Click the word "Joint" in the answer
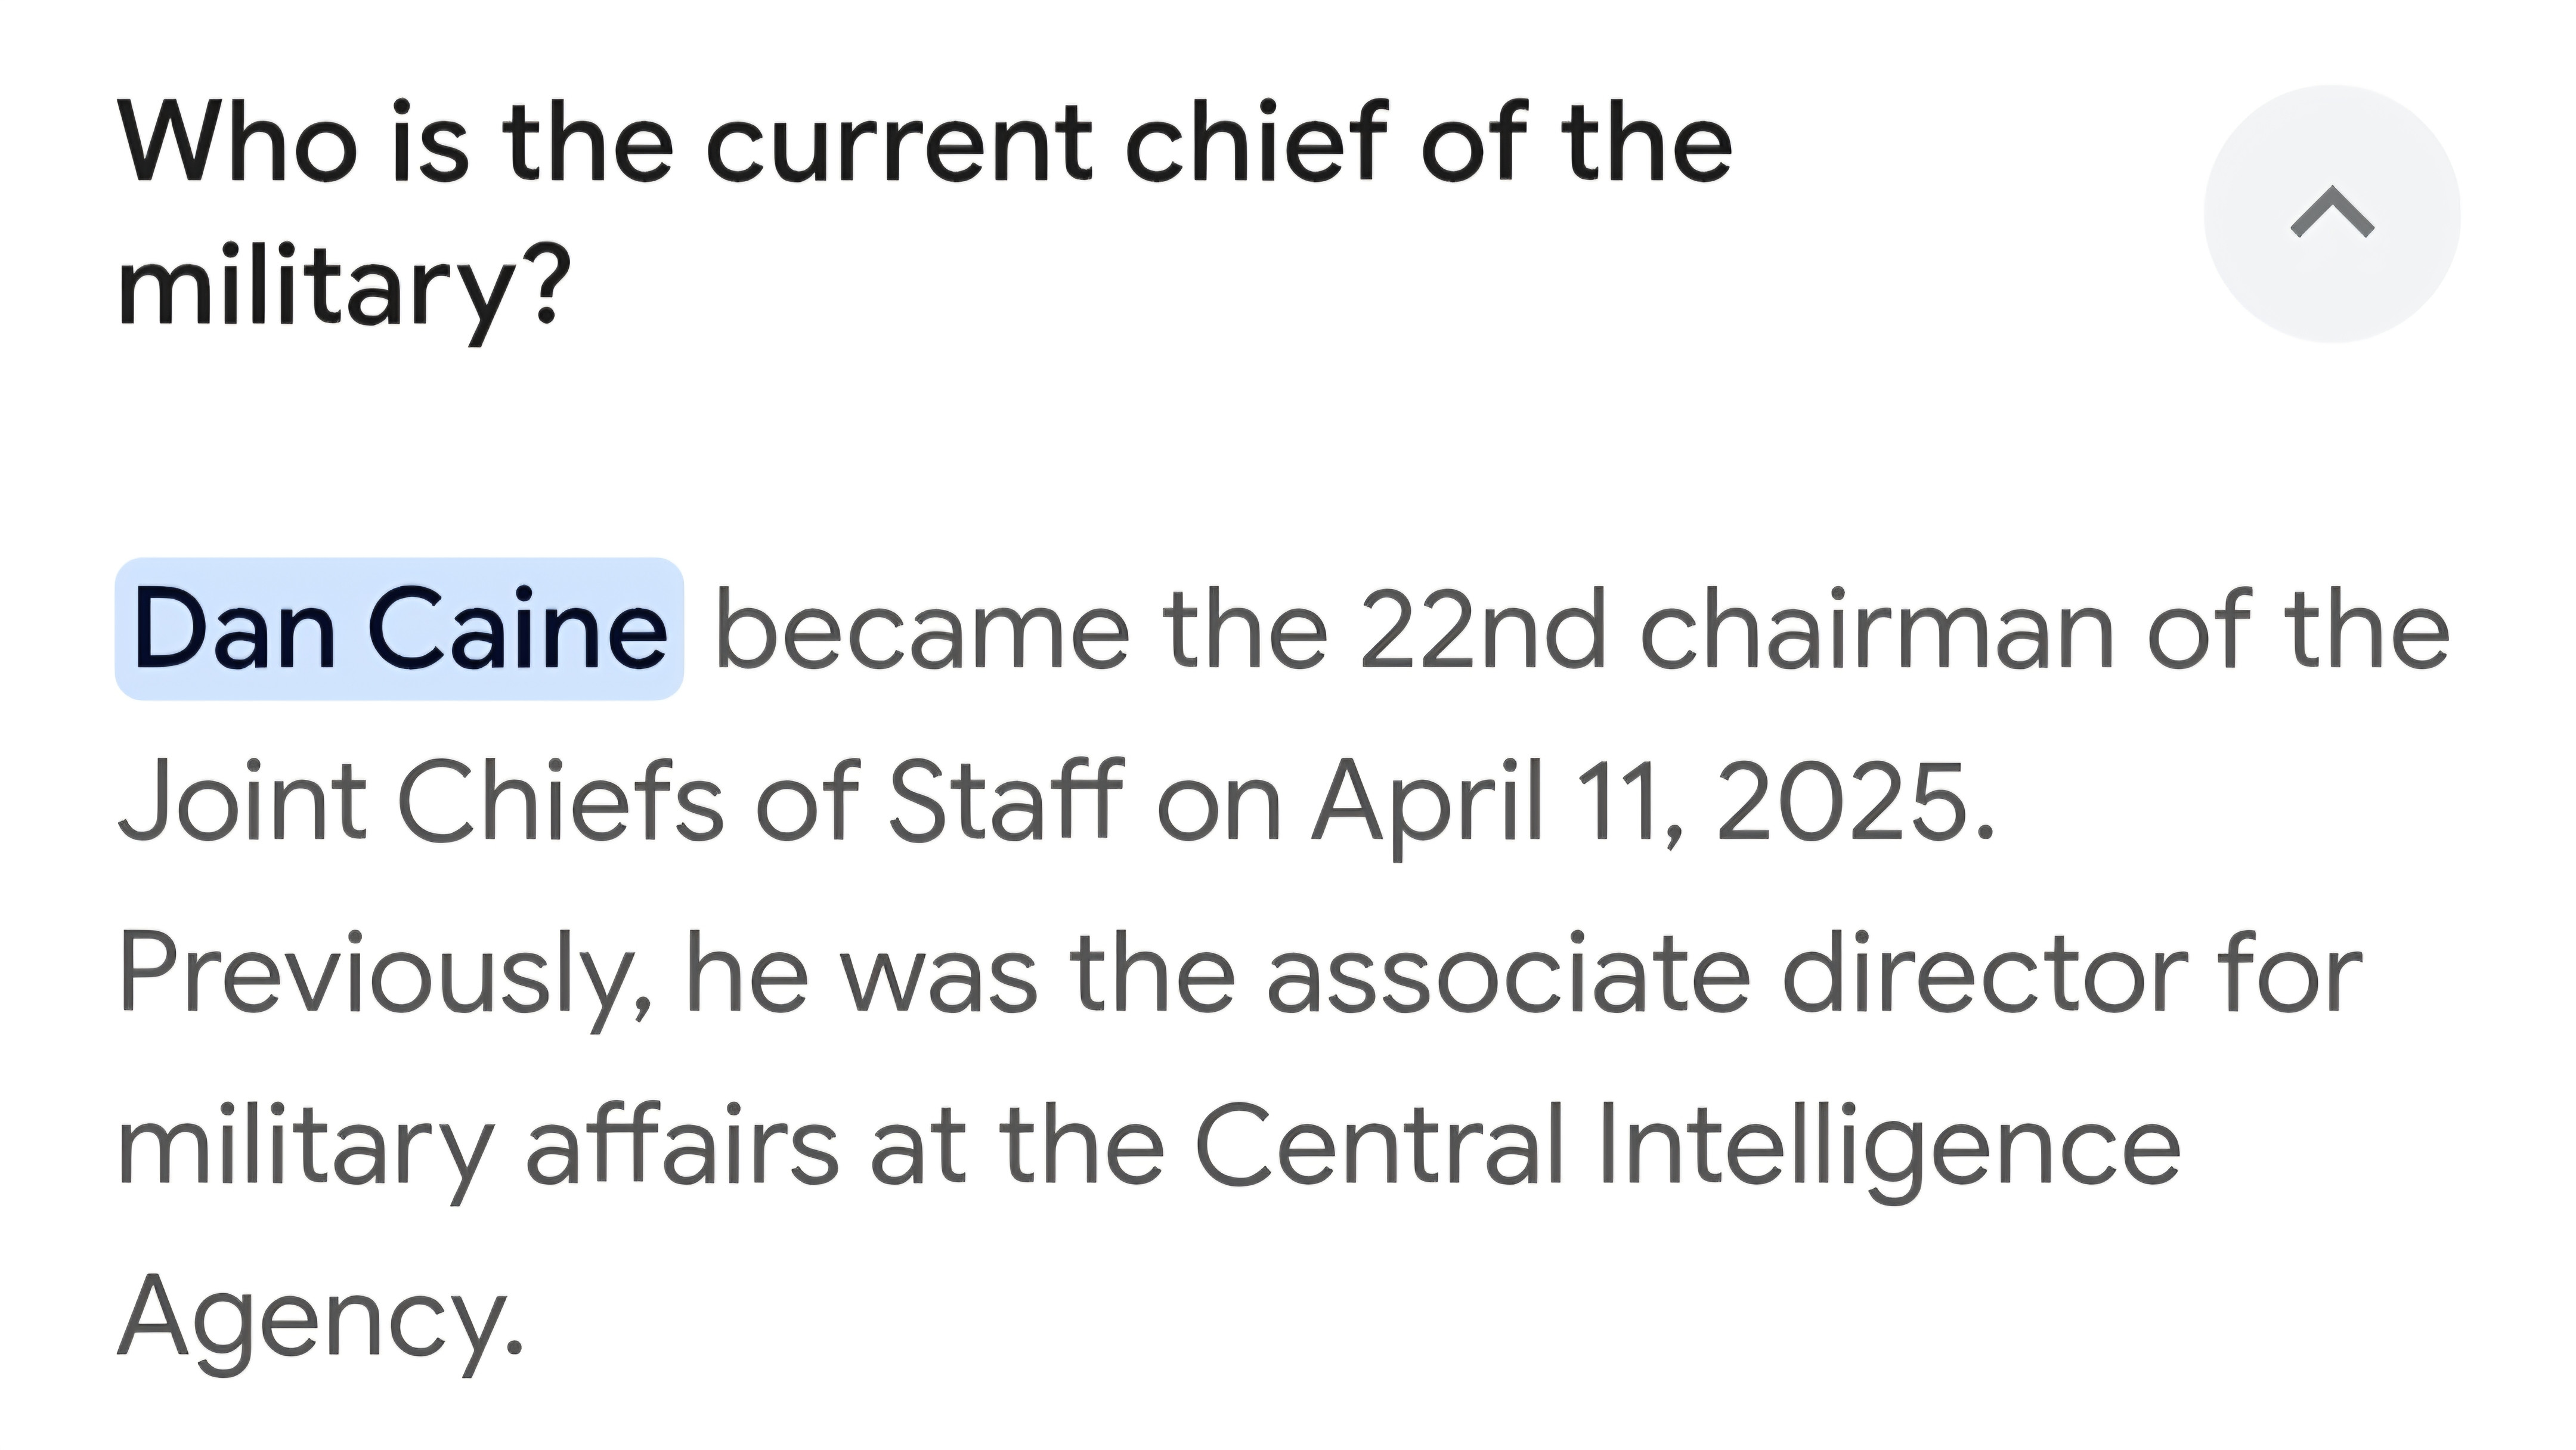The image size is (2576, 1450). click(242, 801)
